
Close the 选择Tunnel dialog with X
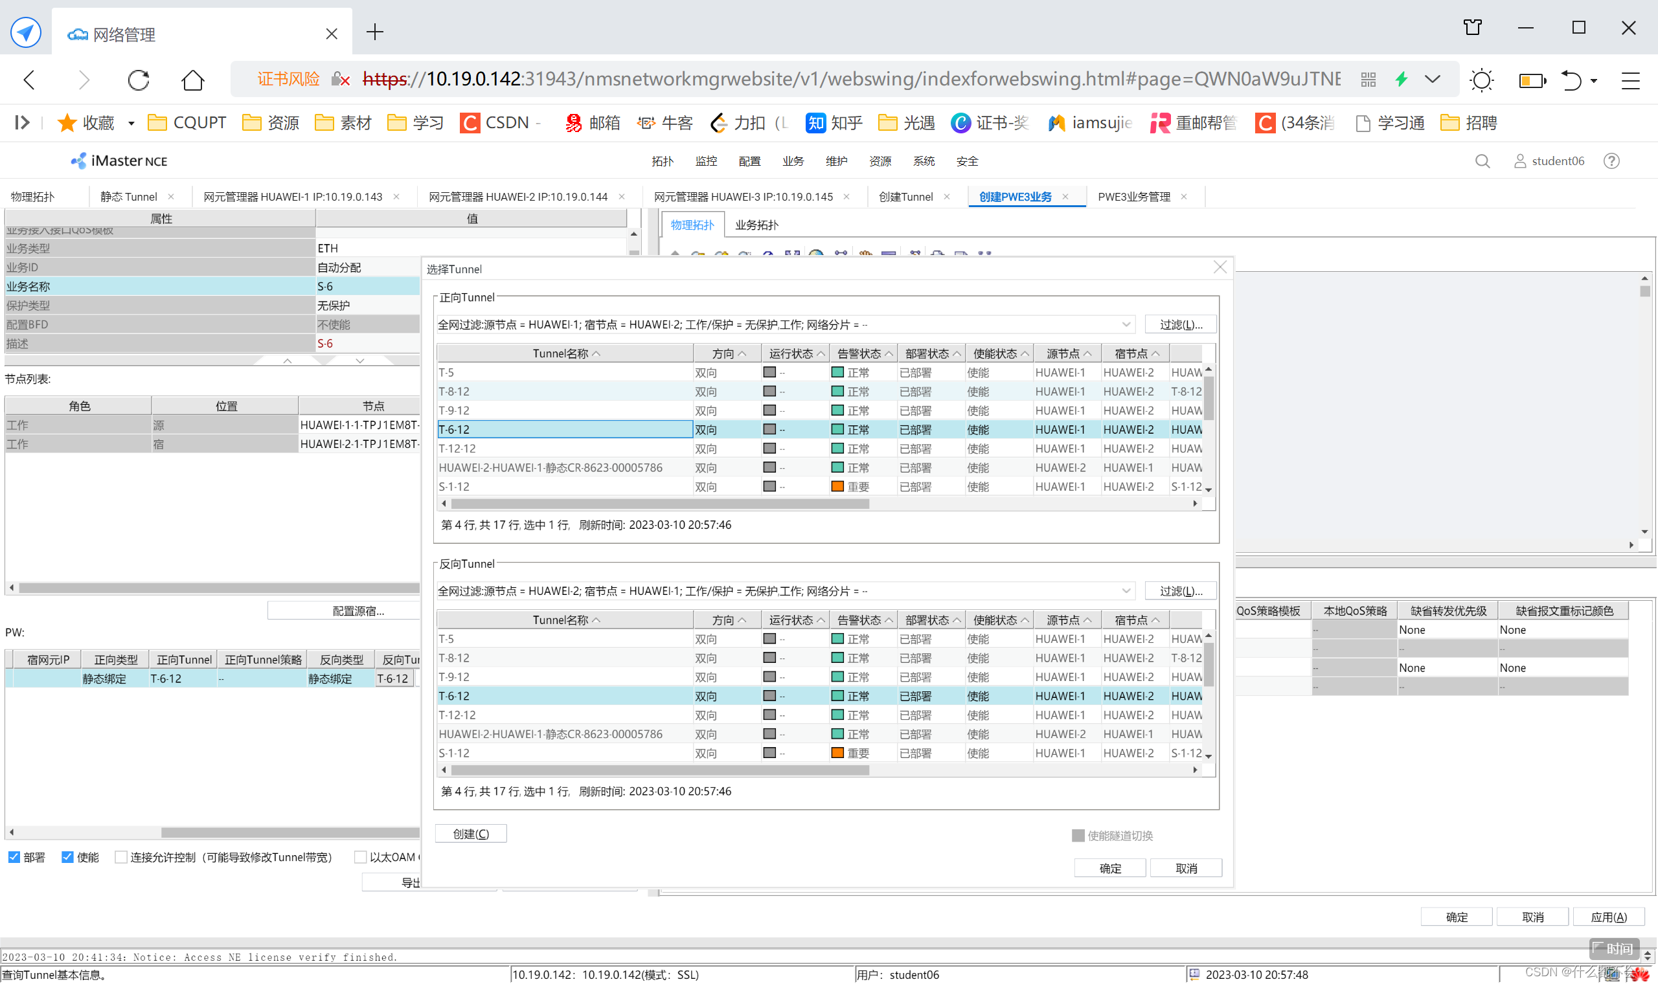[1220, 267]
